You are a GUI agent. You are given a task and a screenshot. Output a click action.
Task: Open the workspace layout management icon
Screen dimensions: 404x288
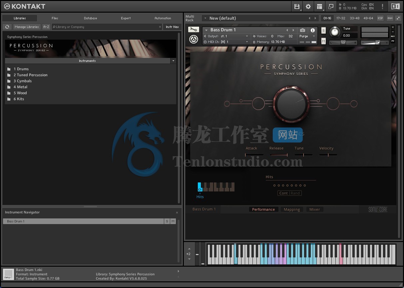tap(319, 6)
